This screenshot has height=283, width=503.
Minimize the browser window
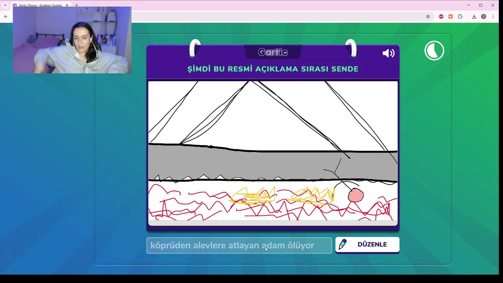tap(468, 5)
